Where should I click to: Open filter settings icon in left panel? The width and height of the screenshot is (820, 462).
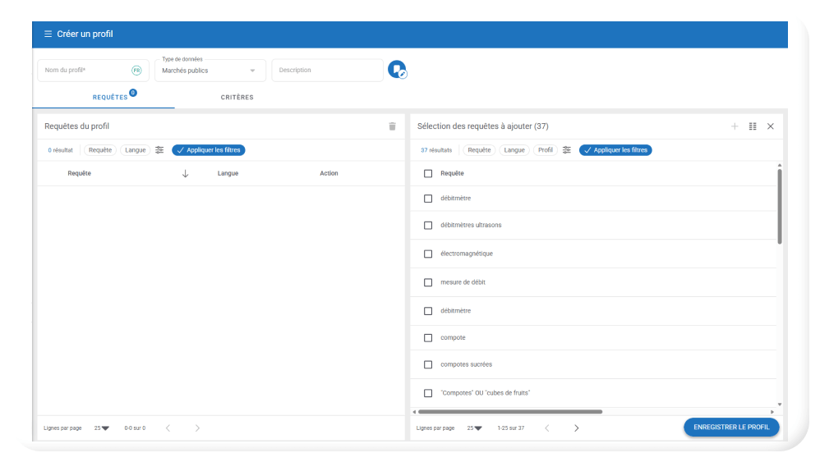tap(159, 150)
